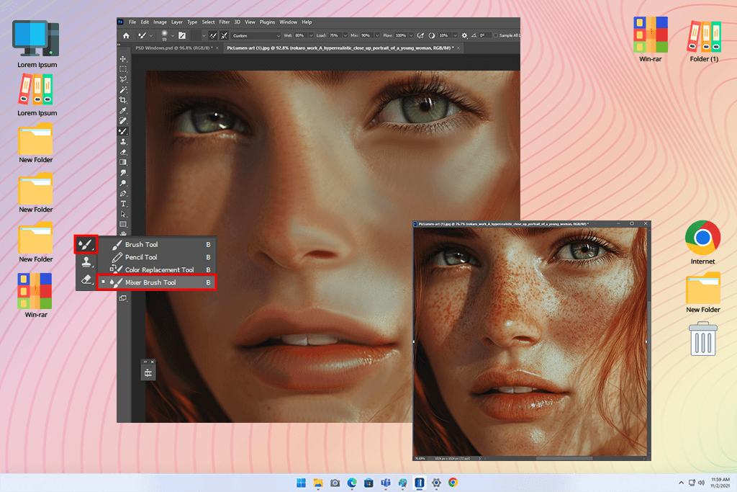Viewport: 737px width, 492px height.
Task: Select the Eraser tool in toolbar
Action: (123, 152)
